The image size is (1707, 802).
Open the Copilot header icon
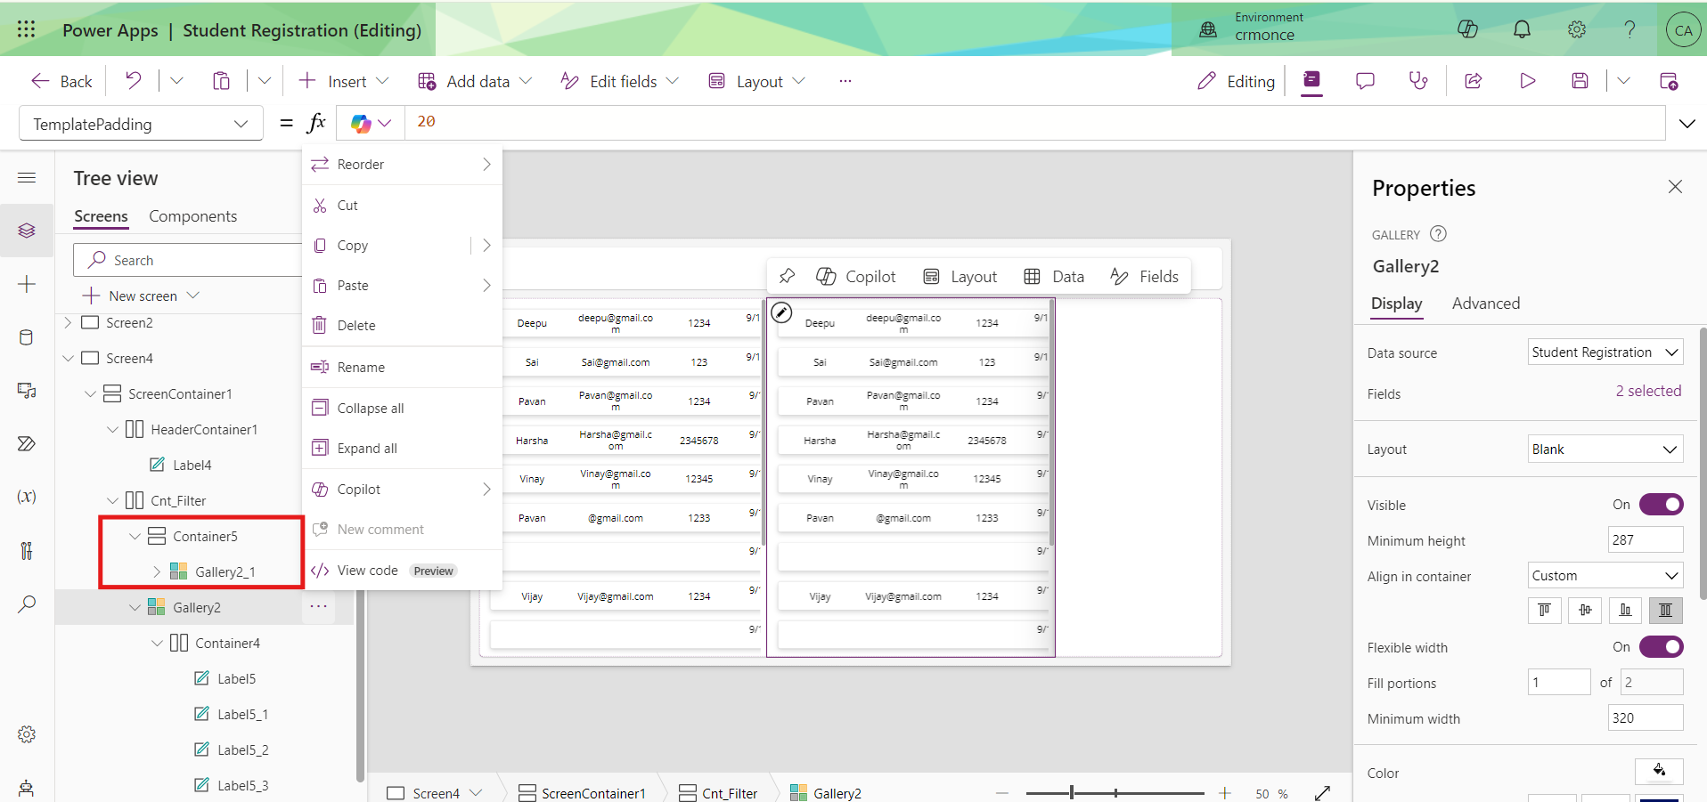[1467, 29]
